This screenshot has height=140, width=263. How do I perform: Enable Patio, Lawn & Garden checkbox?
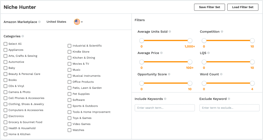[69, 88]
